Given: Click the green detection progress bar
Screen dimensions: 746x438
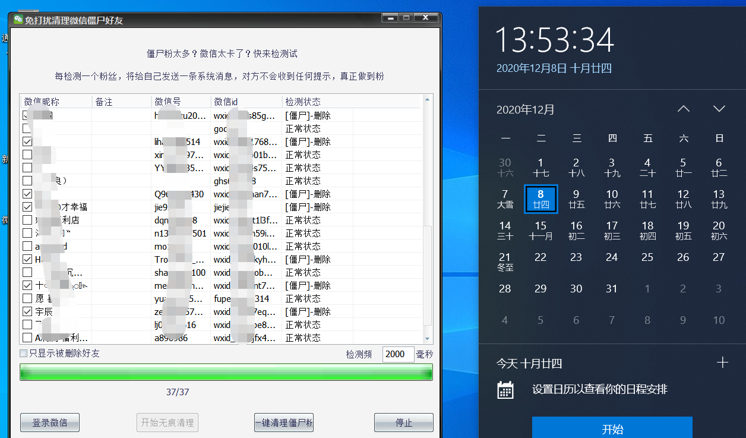Looking at the screenshot, I should pyautogui.click(x=226, y=373).
